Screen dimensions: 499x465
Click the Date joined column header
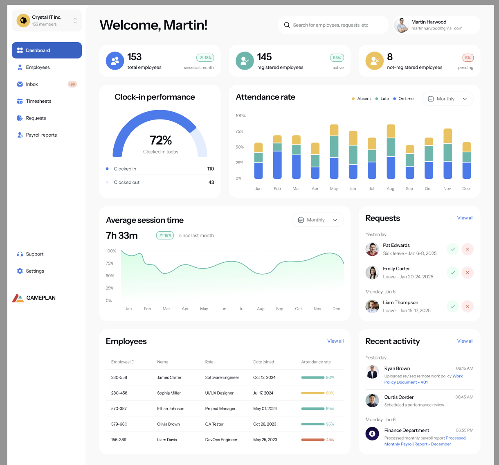[x=263, y=362]
